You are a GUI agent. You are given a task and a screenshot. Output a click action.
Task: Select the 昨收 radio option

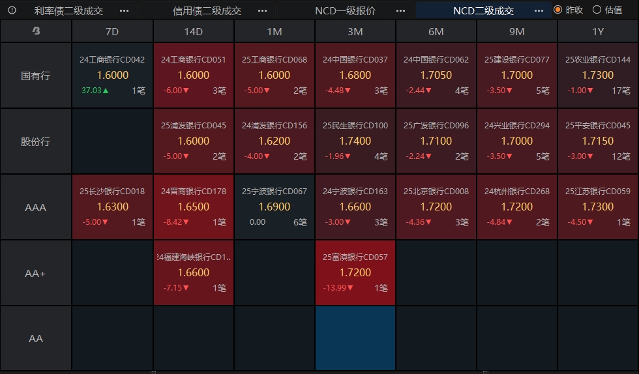coord(569,10)
